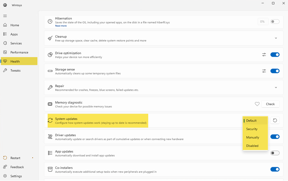
Task: Open the hamburger navigation menu
Action: (x=5, y=16)
